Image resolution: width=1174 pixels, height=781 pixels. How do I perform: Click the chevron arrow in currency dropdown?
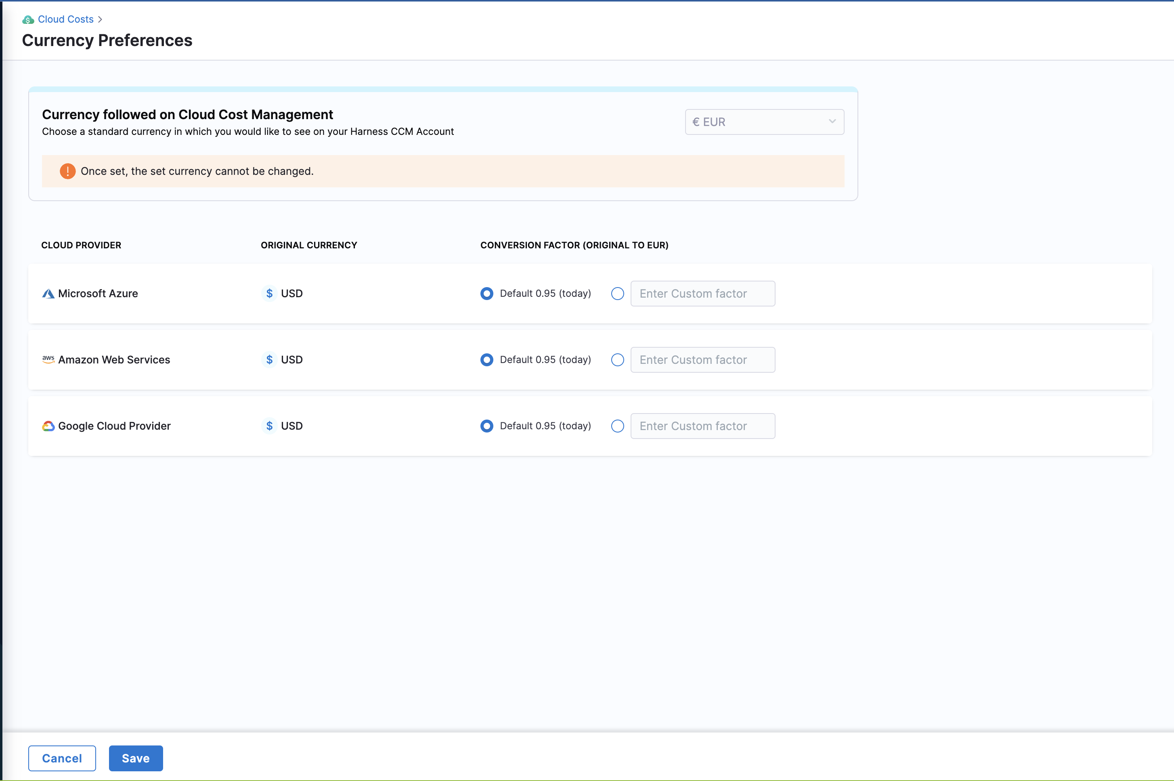pos(832,122)
